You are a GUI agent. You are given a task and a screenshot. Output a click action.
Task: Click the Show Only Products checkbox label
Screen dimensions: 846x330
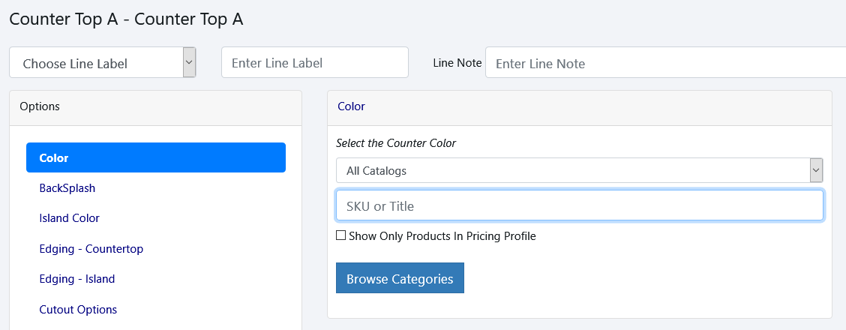click(x=442, y=236)
